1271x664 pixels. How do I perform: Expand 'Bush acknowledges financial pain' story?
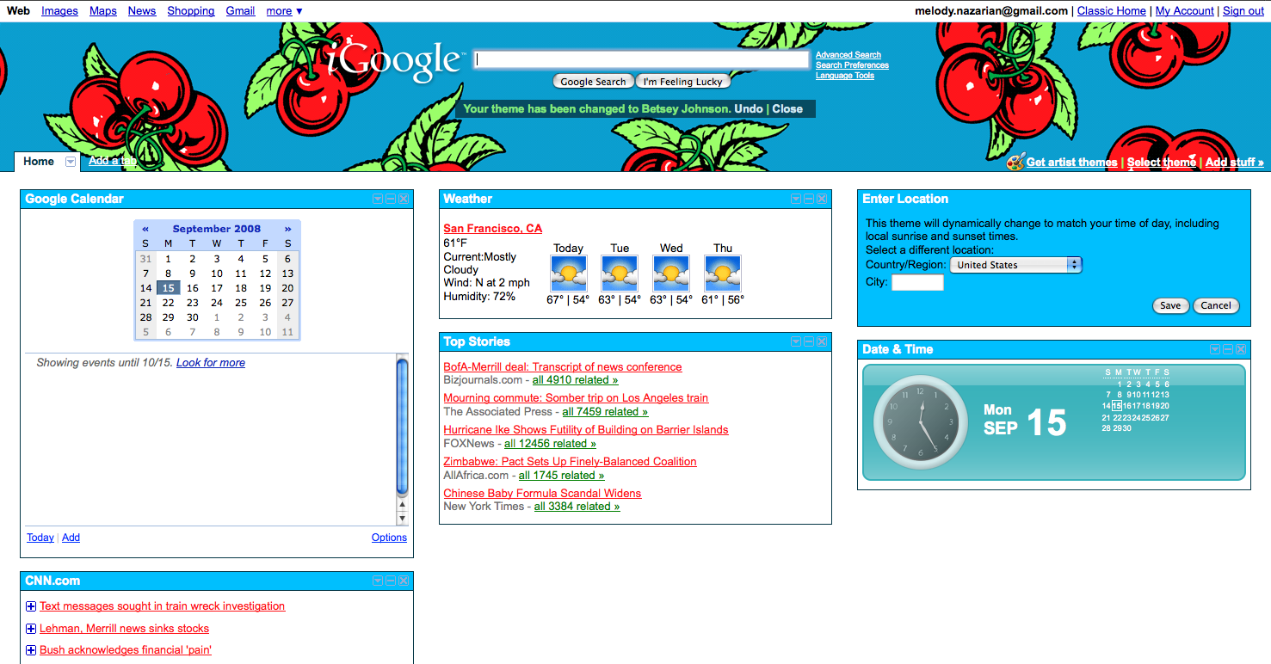tap(31, 650)
